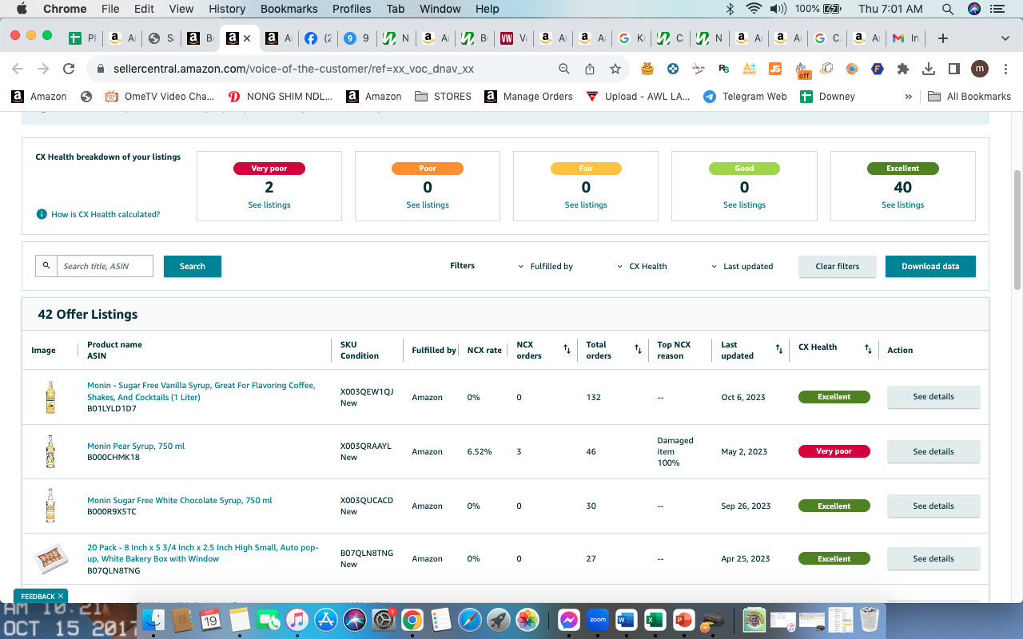Click the A+ Scout extension icon
Screen dimensions: 1023x639
point(749,69)
